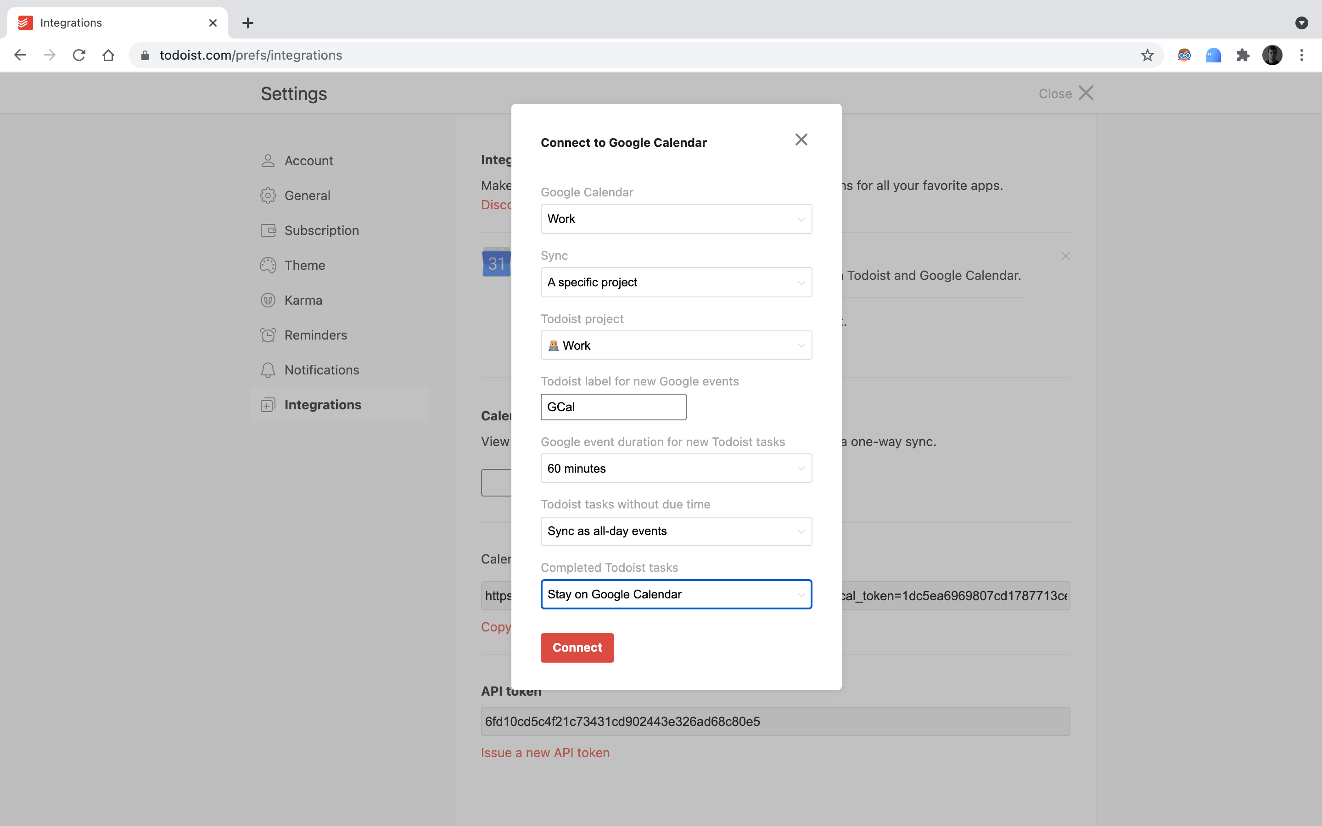Click the Subscription settings icon
Viewport: 1322px width, 826px height.
pos(268,230)
